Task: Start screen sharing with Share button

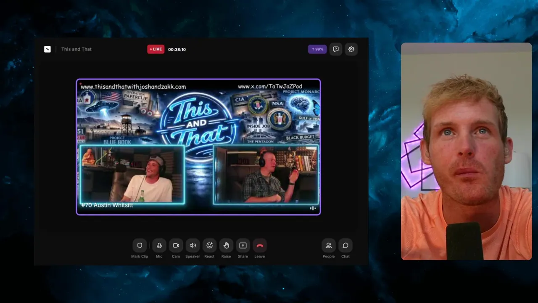Action: coord(243,245)
